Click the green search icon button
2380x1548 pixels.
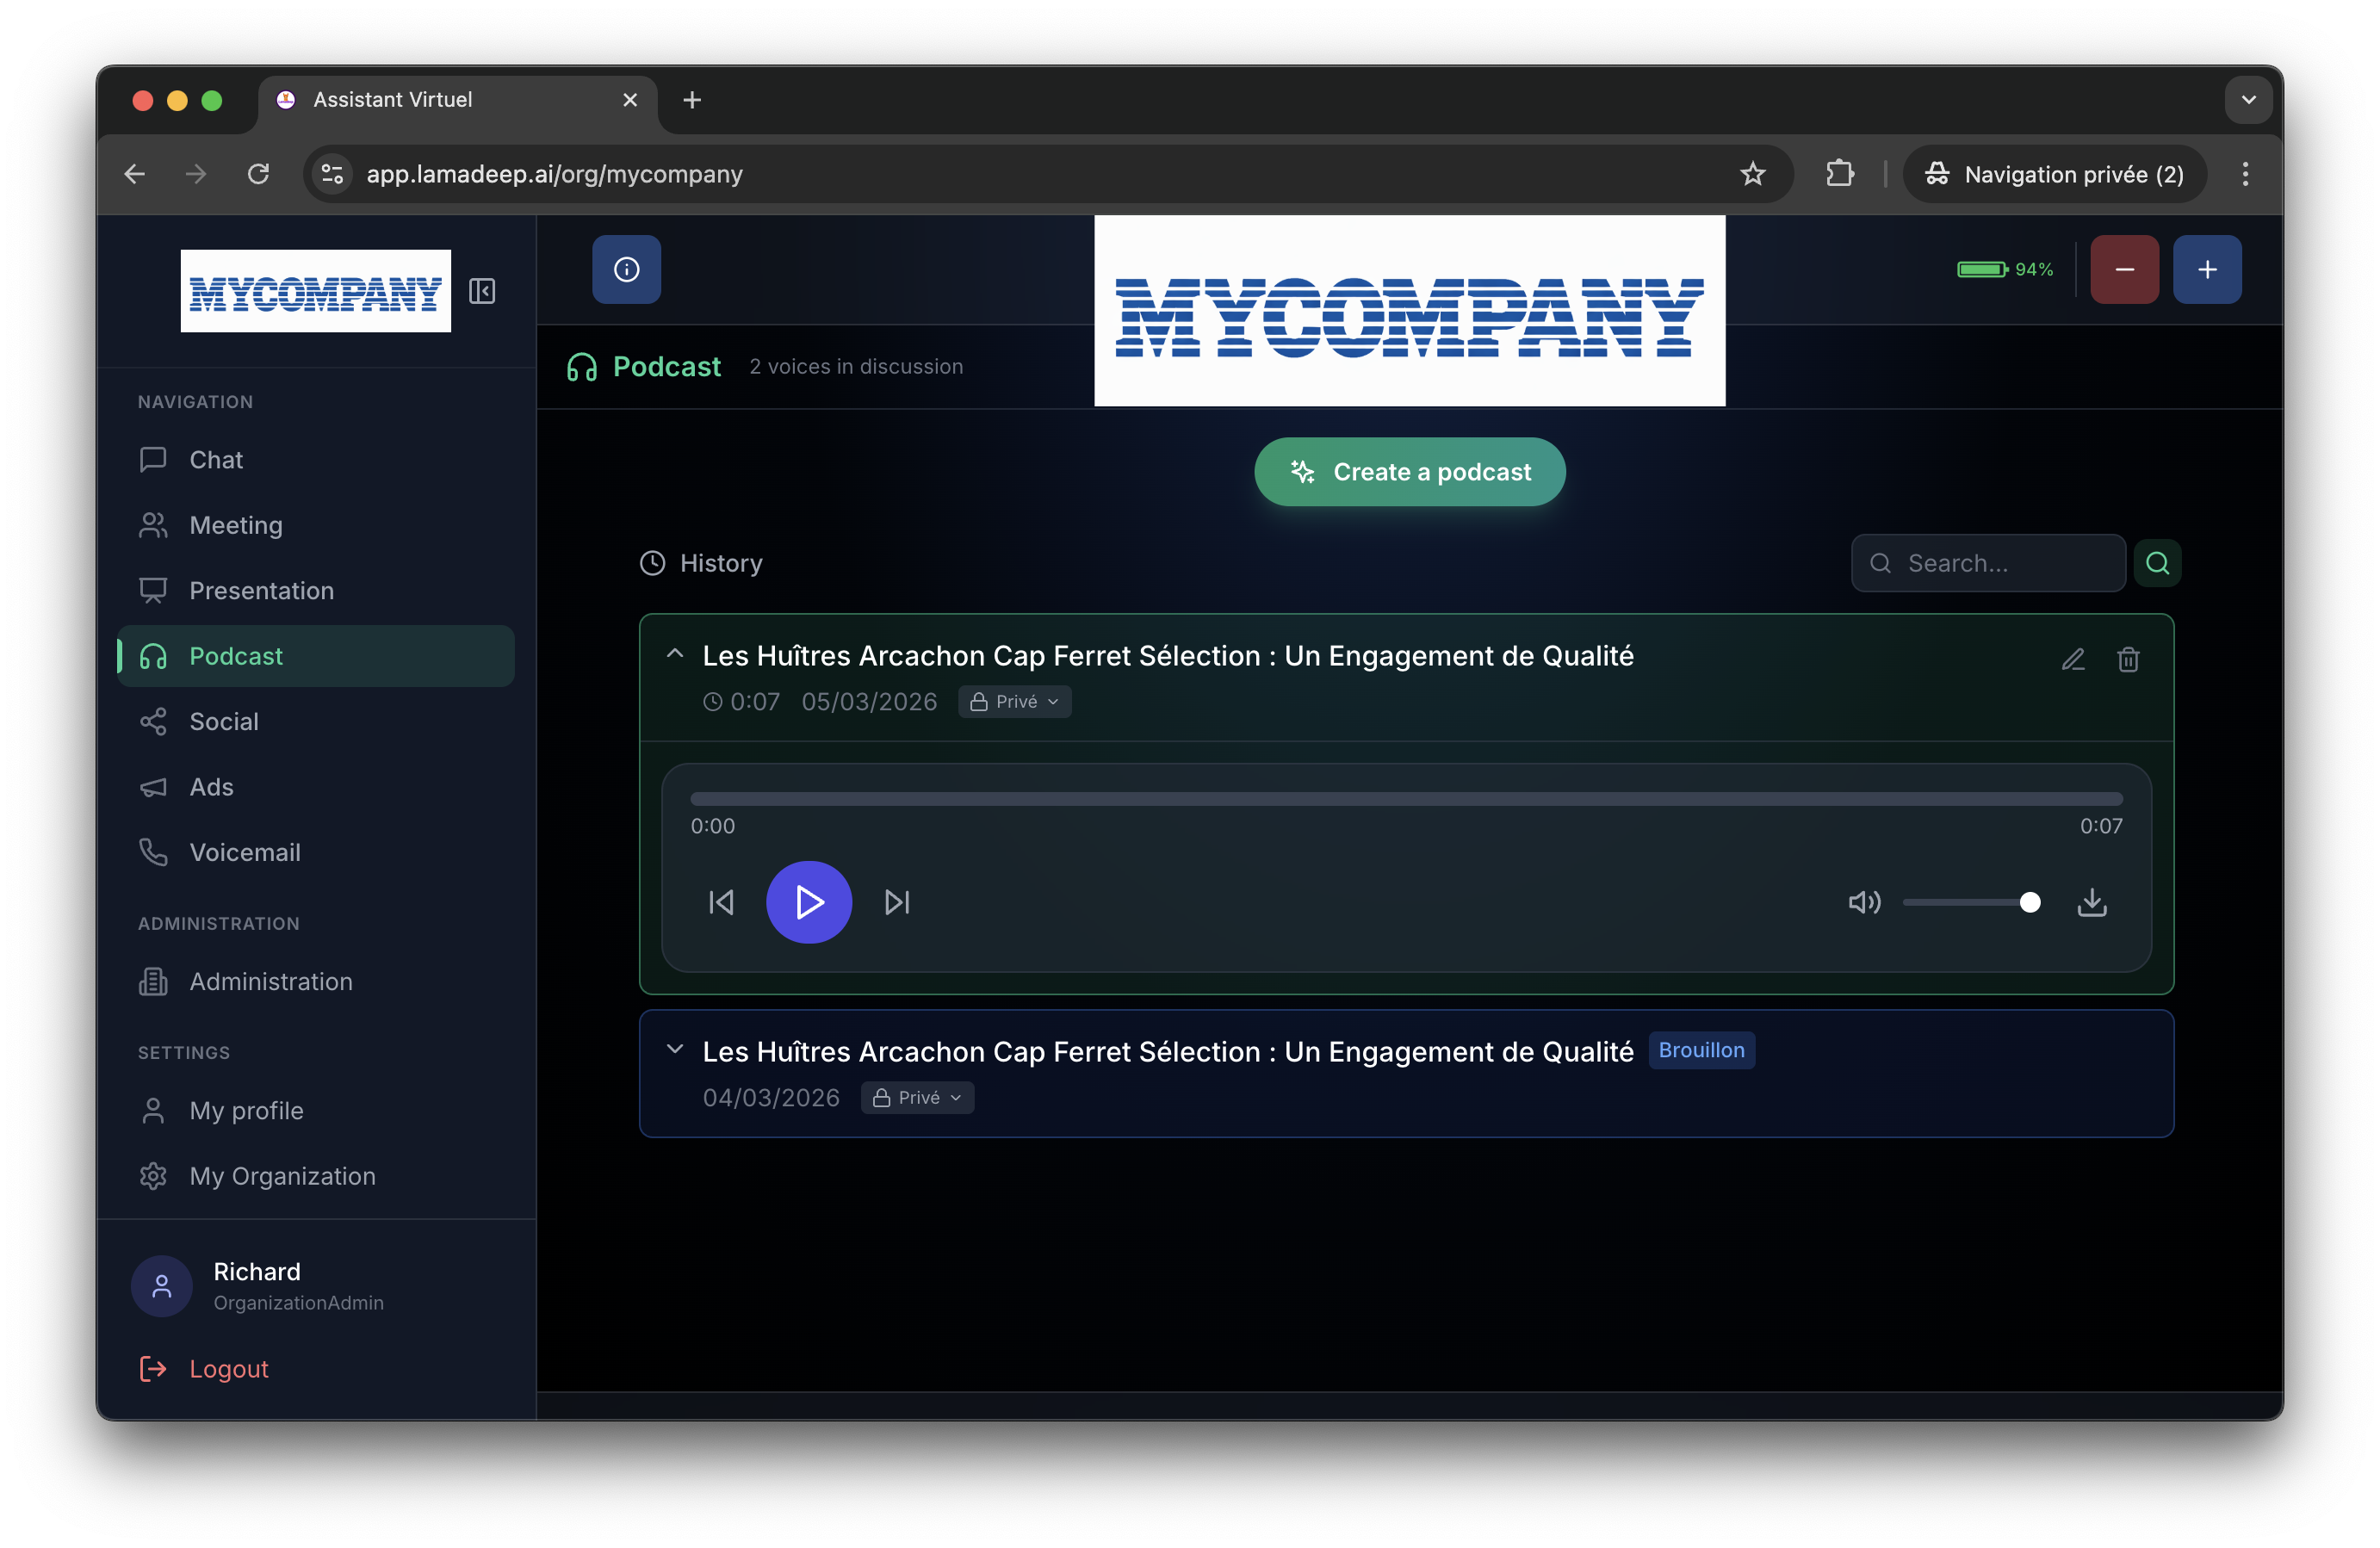pyautogui.click(x=2157, y=563)
